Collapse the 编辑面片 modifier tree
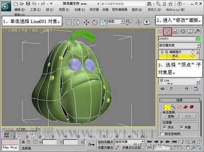 pos(166,52)
